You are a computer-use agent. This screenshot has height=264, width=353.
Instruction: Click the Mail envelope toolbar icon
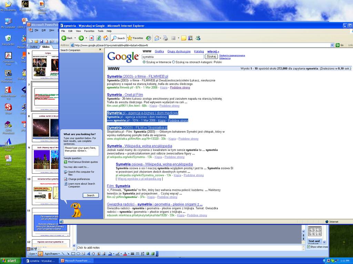[157, 38]
